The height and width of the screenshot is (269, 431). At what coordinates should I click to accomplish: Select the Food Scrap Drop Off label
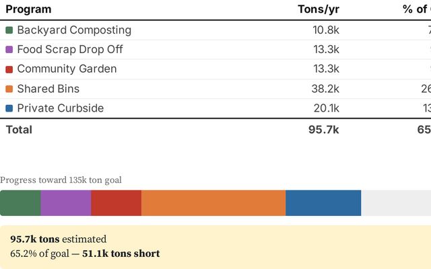click(70, 50)
